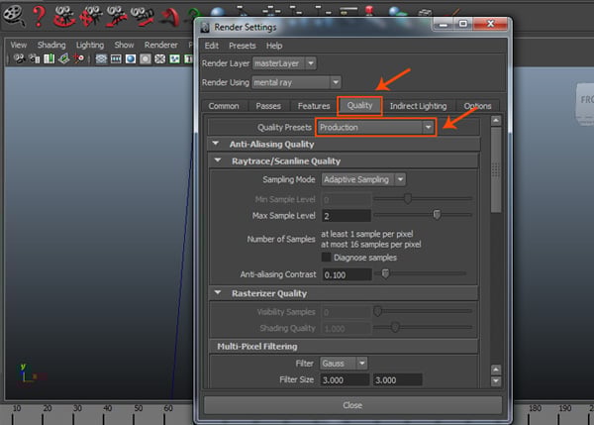Open the viewport Shading menu

coord(51,45)
